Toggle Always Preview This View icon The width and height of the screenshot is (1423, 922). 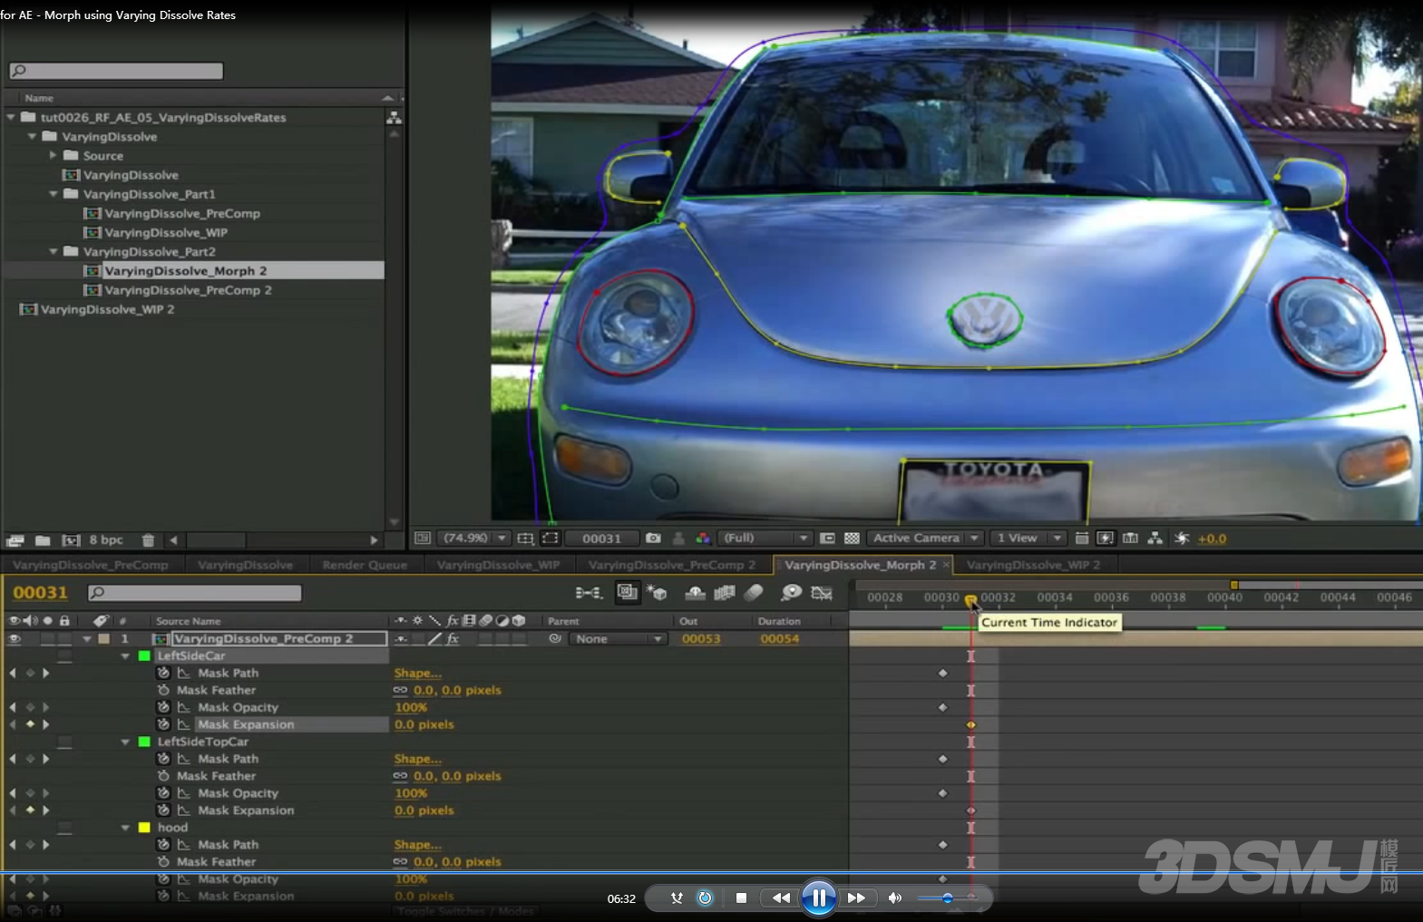pos(422,538)
